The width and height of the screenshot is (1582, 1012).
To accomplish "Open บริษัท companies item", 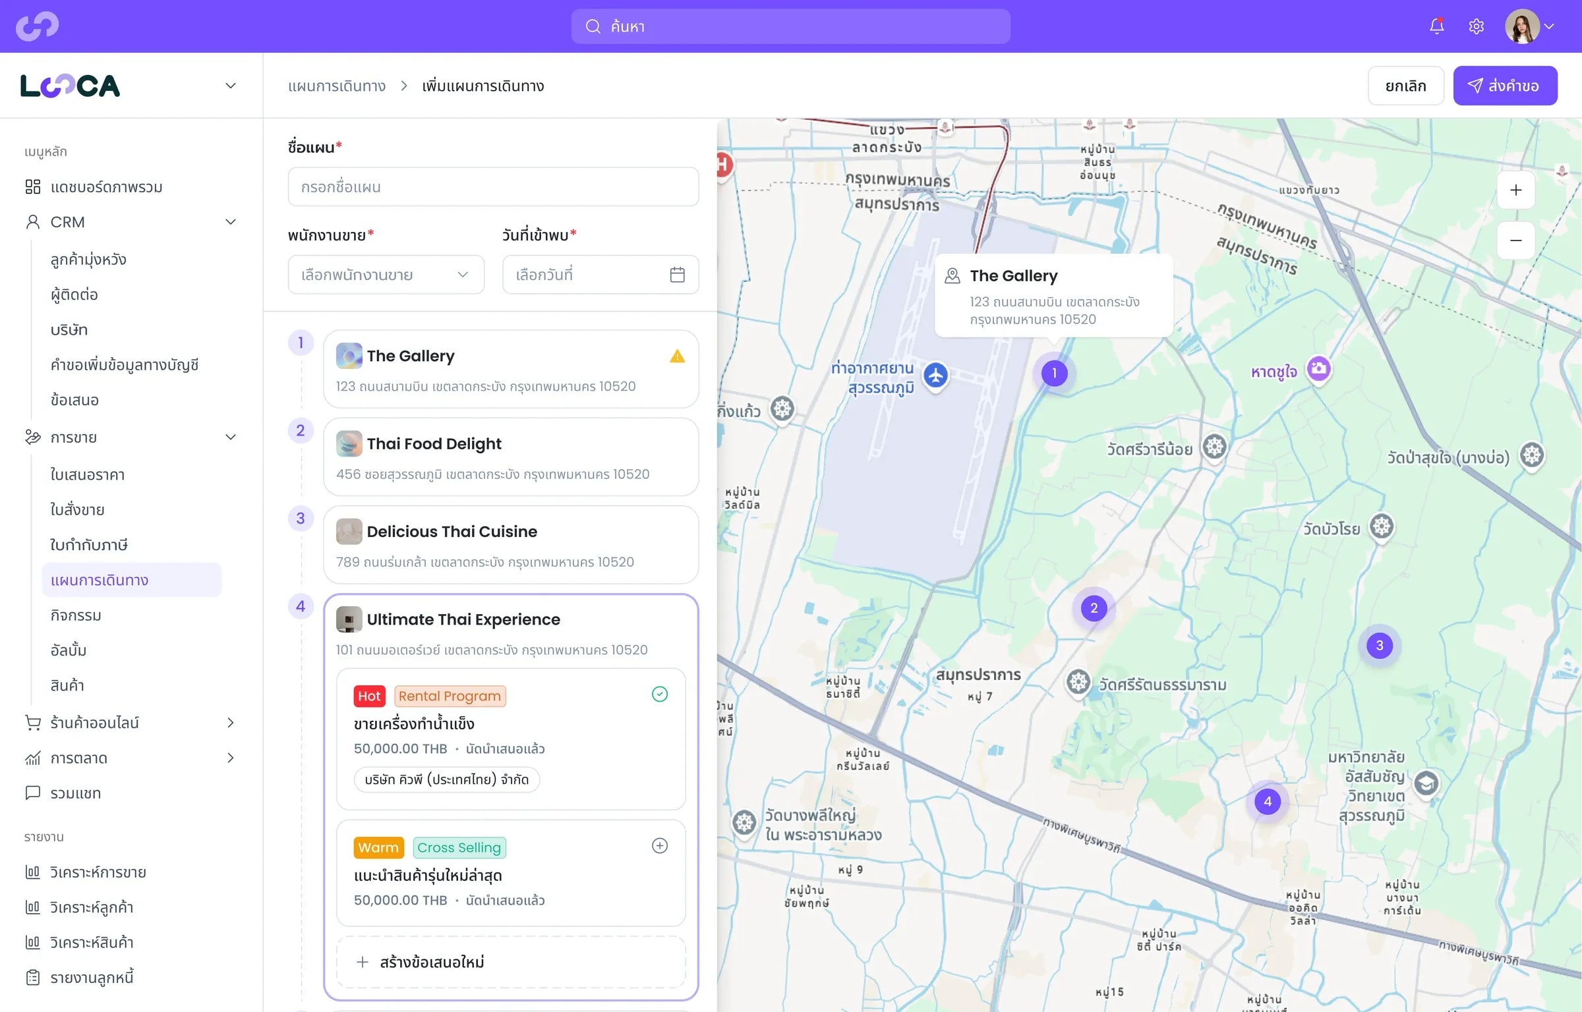I will click(x=69, y=329).
